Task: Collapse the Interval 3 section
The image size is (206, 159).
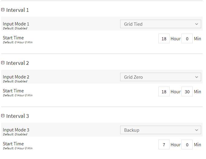Action: pos(3,116)
